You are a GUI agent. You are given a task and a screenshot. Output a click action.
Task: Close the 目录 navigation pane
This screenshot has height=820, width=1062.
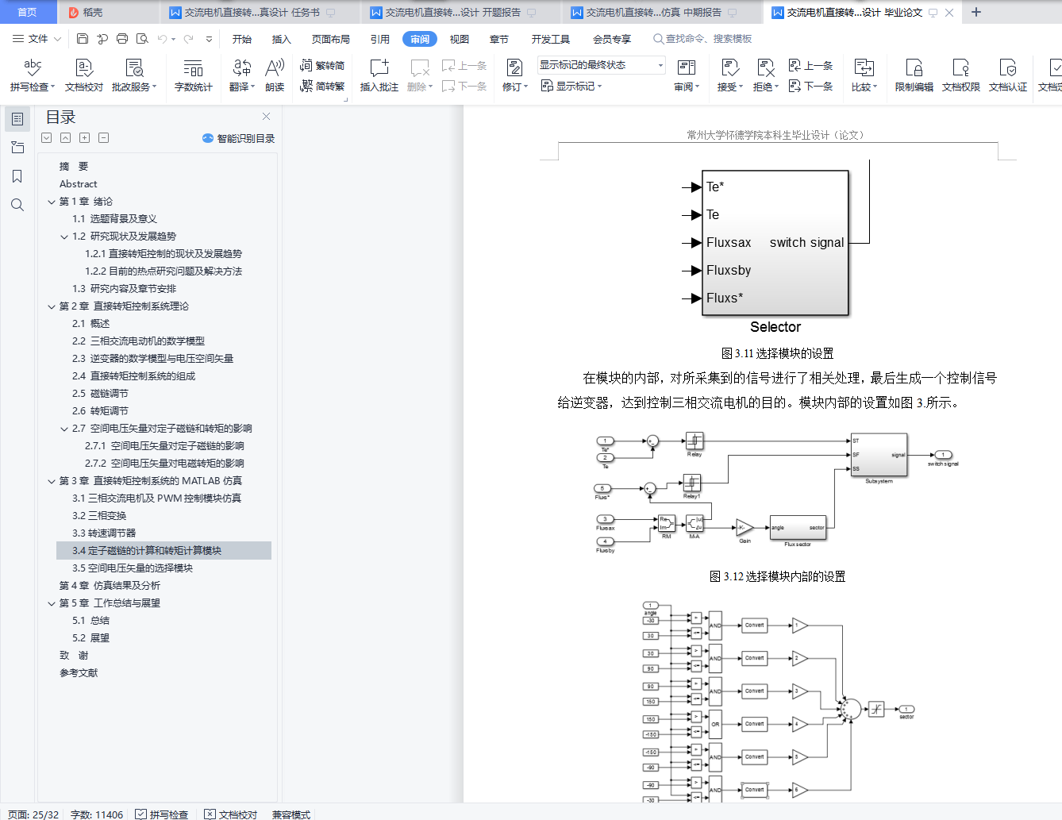266,117
